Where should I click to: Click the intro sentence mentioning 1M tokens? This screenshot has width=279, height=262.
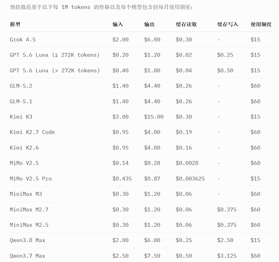[101, 7]
